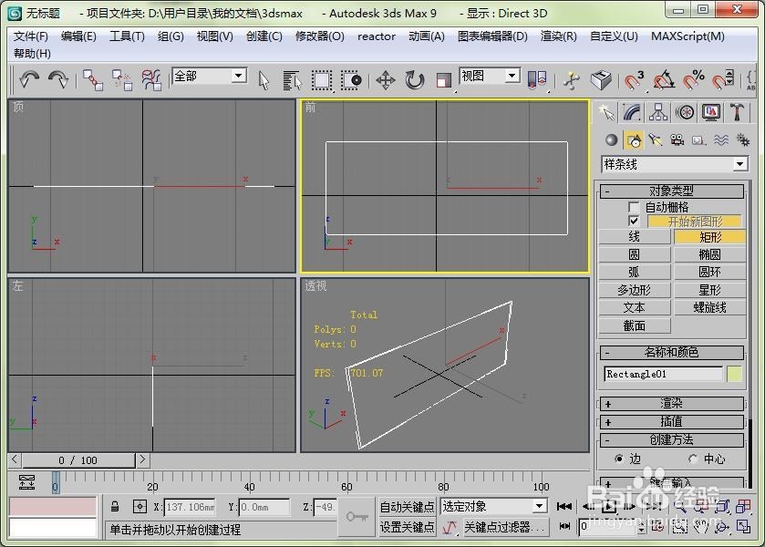Toggle 3D Snaps magnet icon
The height and width of the screenshot is (547, 765).
point(635,80)
